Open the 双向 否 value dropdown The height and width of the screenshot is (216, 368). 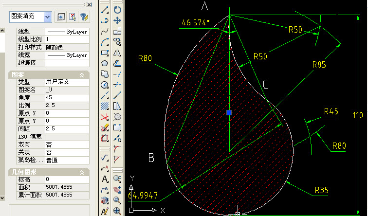pyautogui.click(x=67, y=144)
